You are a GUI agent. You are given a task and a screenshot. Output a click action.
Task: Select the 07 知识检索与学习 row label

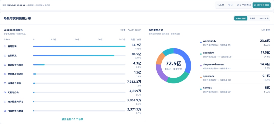[x=13, y=102]
